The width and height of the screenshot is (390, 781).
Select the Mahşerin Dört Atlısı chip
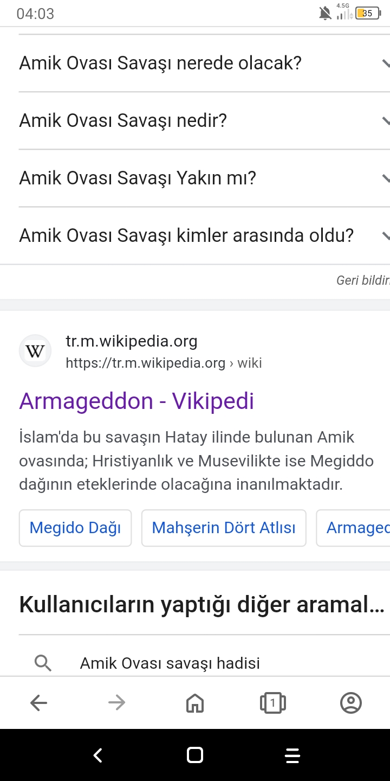[x=224, y=528]
